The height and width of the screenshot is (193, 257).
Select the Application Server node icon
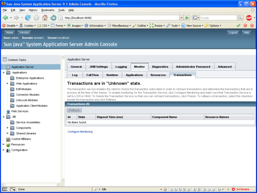[x=8, y=67]
